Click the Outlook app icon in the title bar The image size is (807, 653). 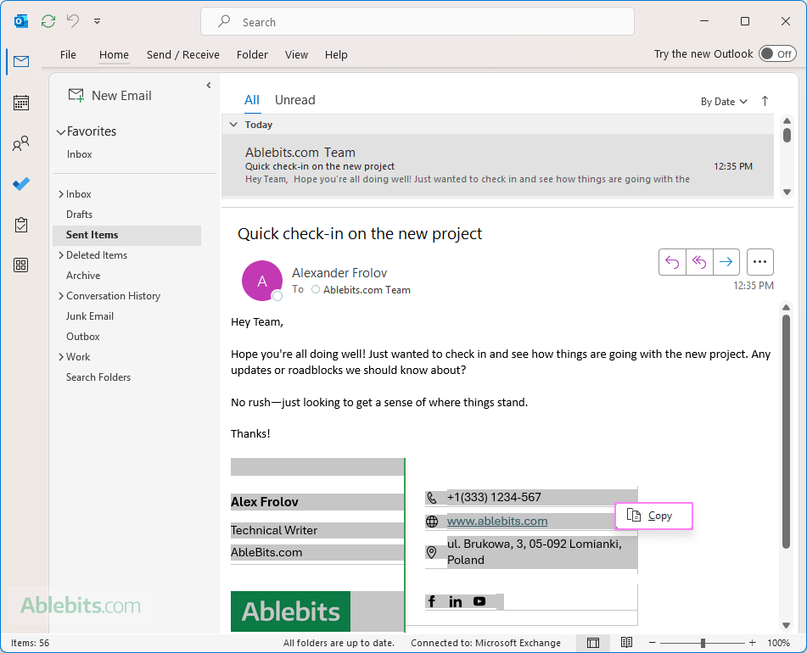21,21
